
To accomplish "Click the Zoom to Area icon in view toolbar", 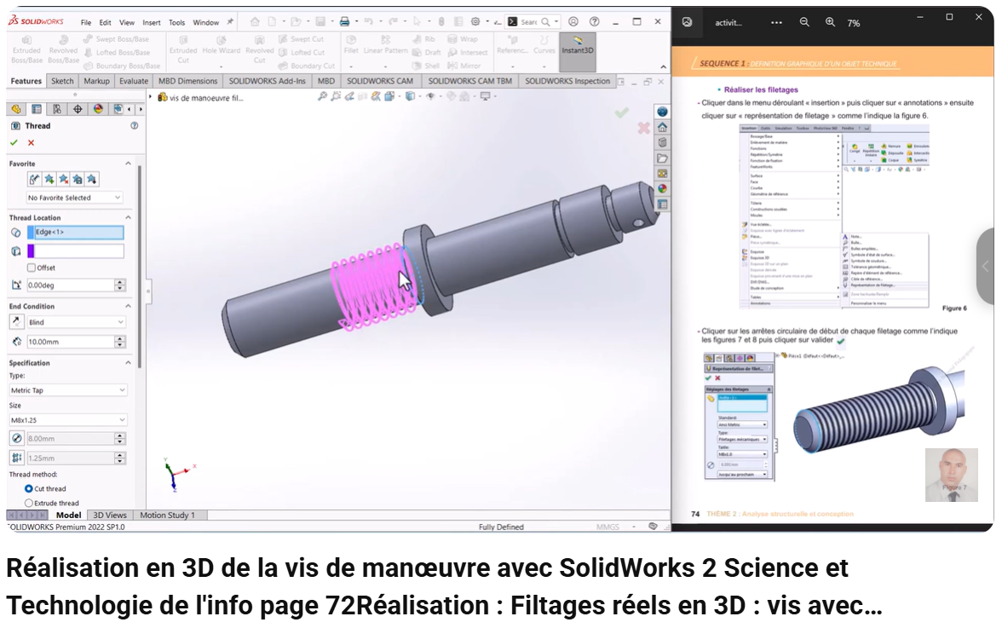I will tap(336, 96).
